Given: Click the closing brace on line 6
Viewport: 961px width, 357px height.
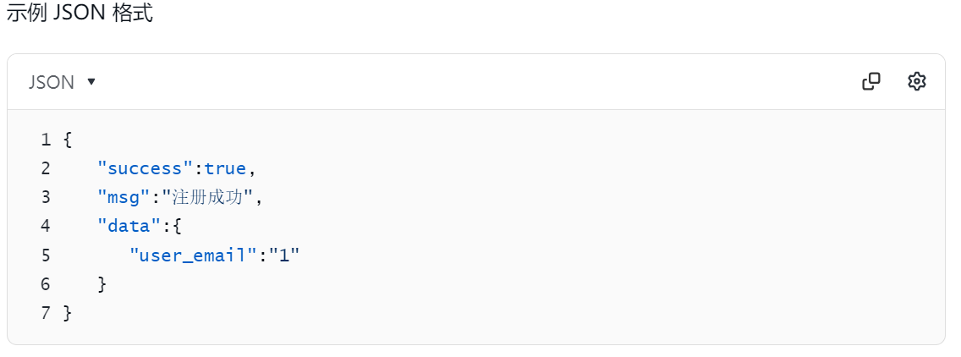Looking at the screenshot, I should click(102, 284).
